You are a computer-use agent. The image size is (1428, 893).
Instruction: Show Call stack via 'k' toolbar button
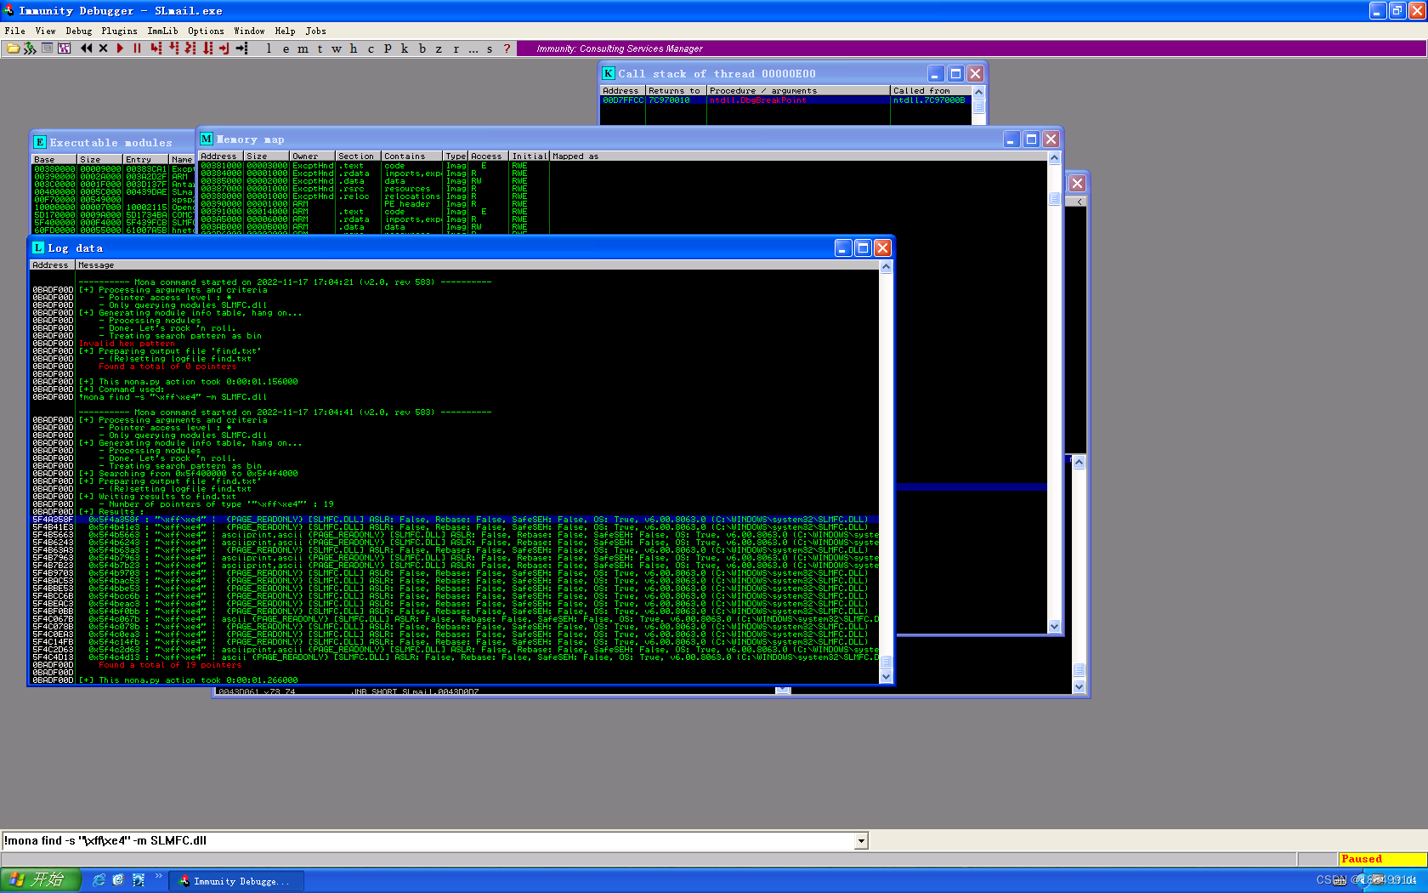click(405, 48)
